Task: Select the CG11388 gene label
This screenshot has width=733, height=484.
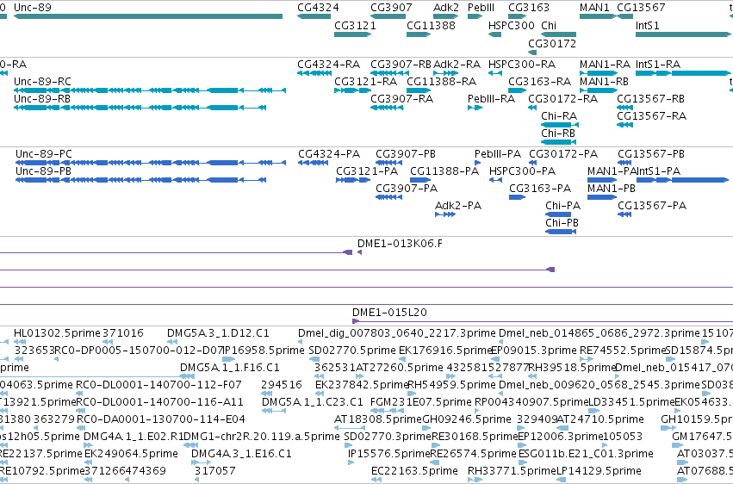Action: click(431, 25)
